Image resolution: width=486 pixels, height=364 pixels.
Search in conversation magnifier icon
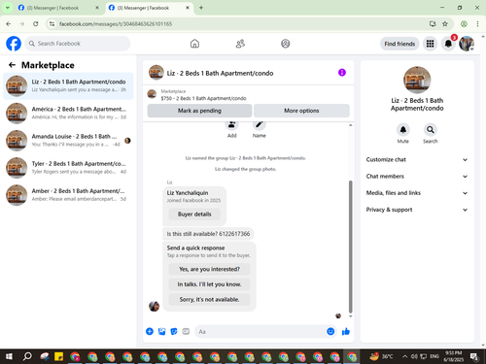pyautogui.click(x=430, y=130)
